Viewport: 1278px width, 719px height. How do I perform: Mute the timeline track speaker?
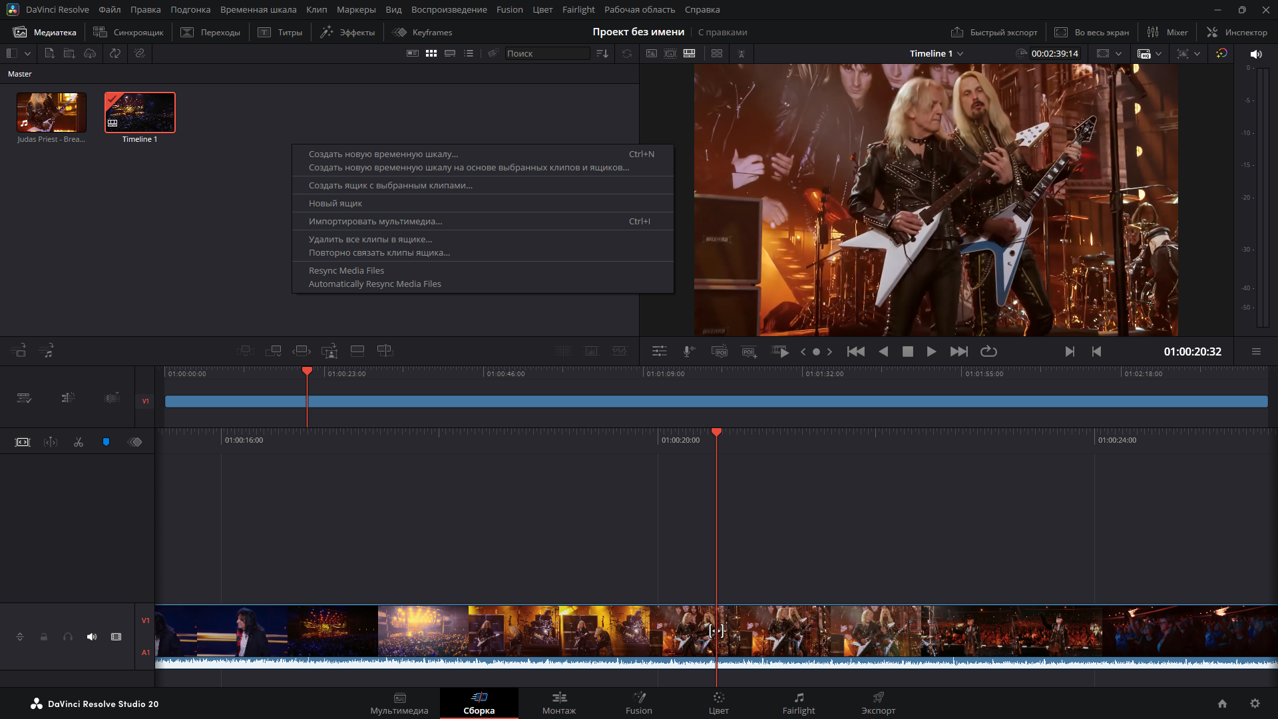tap(92, 637)
